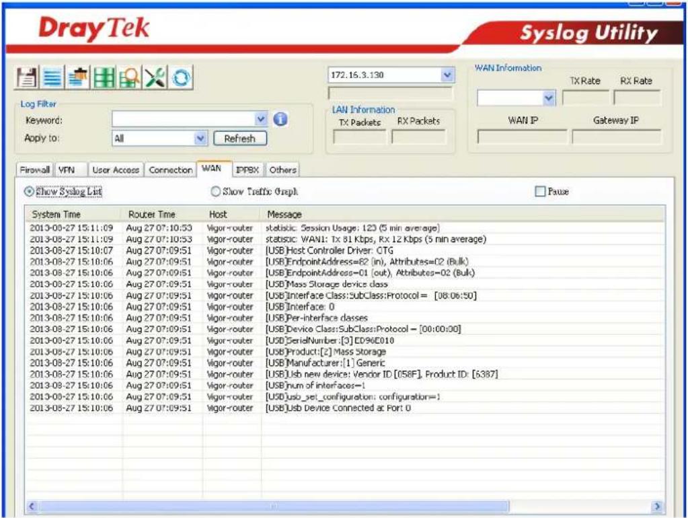Switch to the Firewall tab
This screenshot has width=688, height=518.
35,170
